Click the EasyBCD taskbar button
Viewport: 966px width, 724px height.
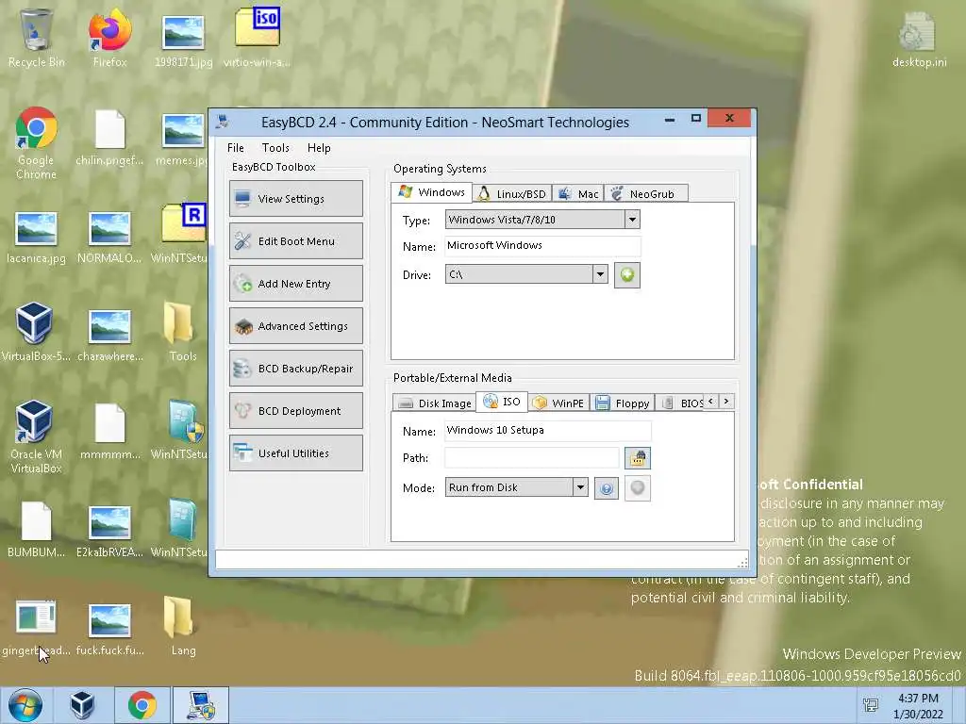201,705
